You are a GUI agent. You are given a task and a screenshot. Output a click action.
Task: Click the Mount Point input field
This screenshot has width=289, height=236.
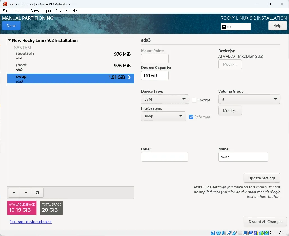[155, 59]
